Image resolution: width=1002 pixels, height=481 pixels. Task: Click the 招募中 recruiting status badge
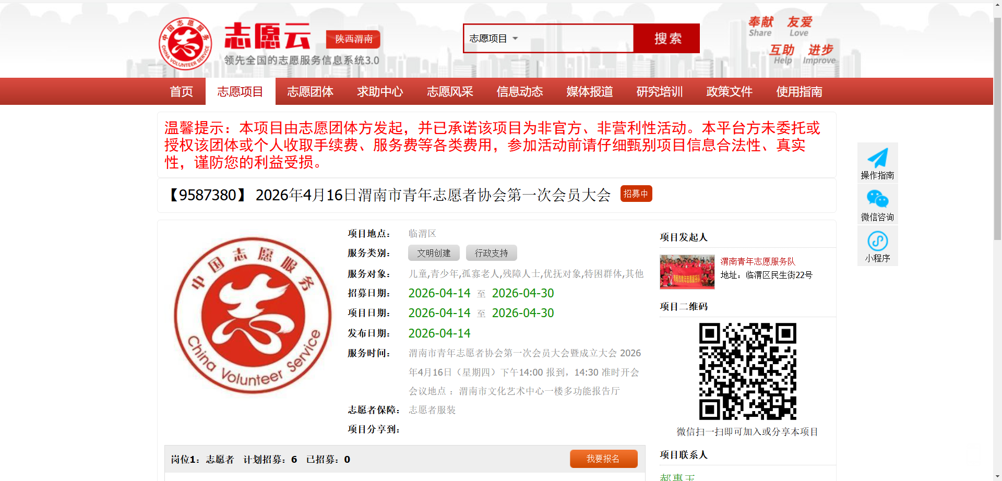[636, 193]
